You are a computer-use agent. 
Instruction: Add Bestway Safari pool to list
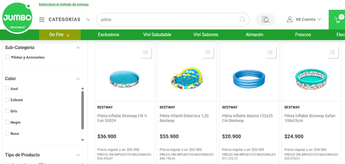[x=332, y=52]
